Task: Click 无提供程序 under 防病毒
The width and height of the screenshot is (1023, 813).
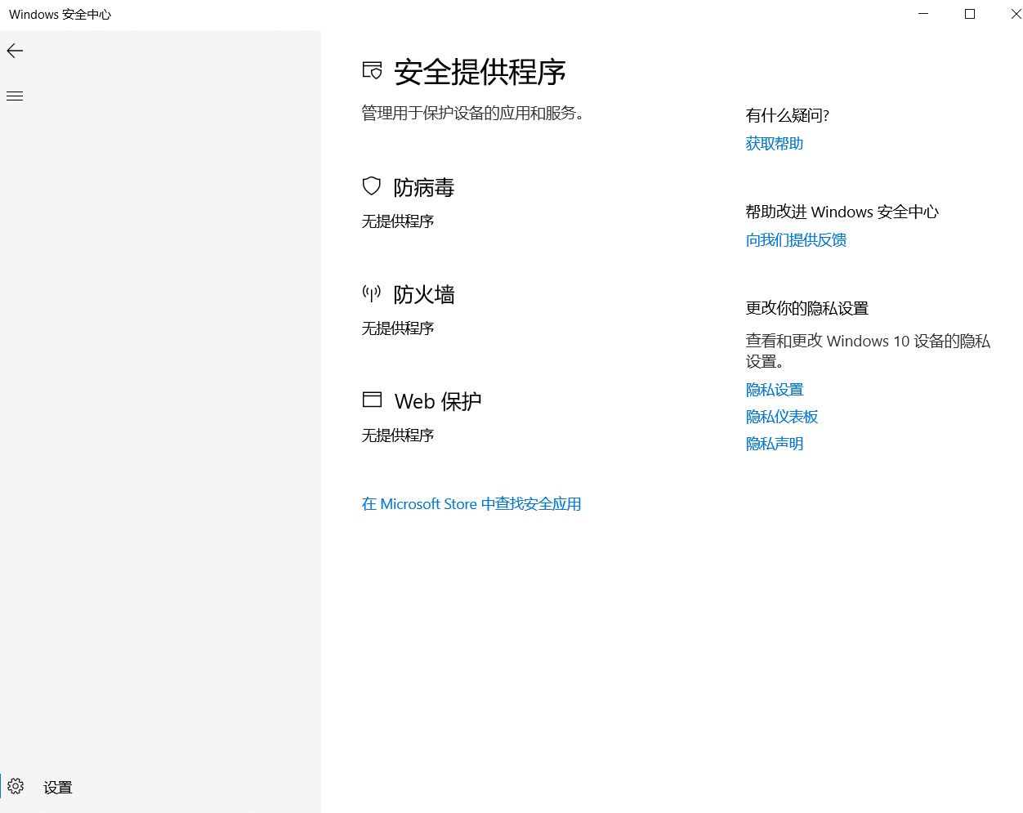Action: pyautogui.click(x=398, y=221)
